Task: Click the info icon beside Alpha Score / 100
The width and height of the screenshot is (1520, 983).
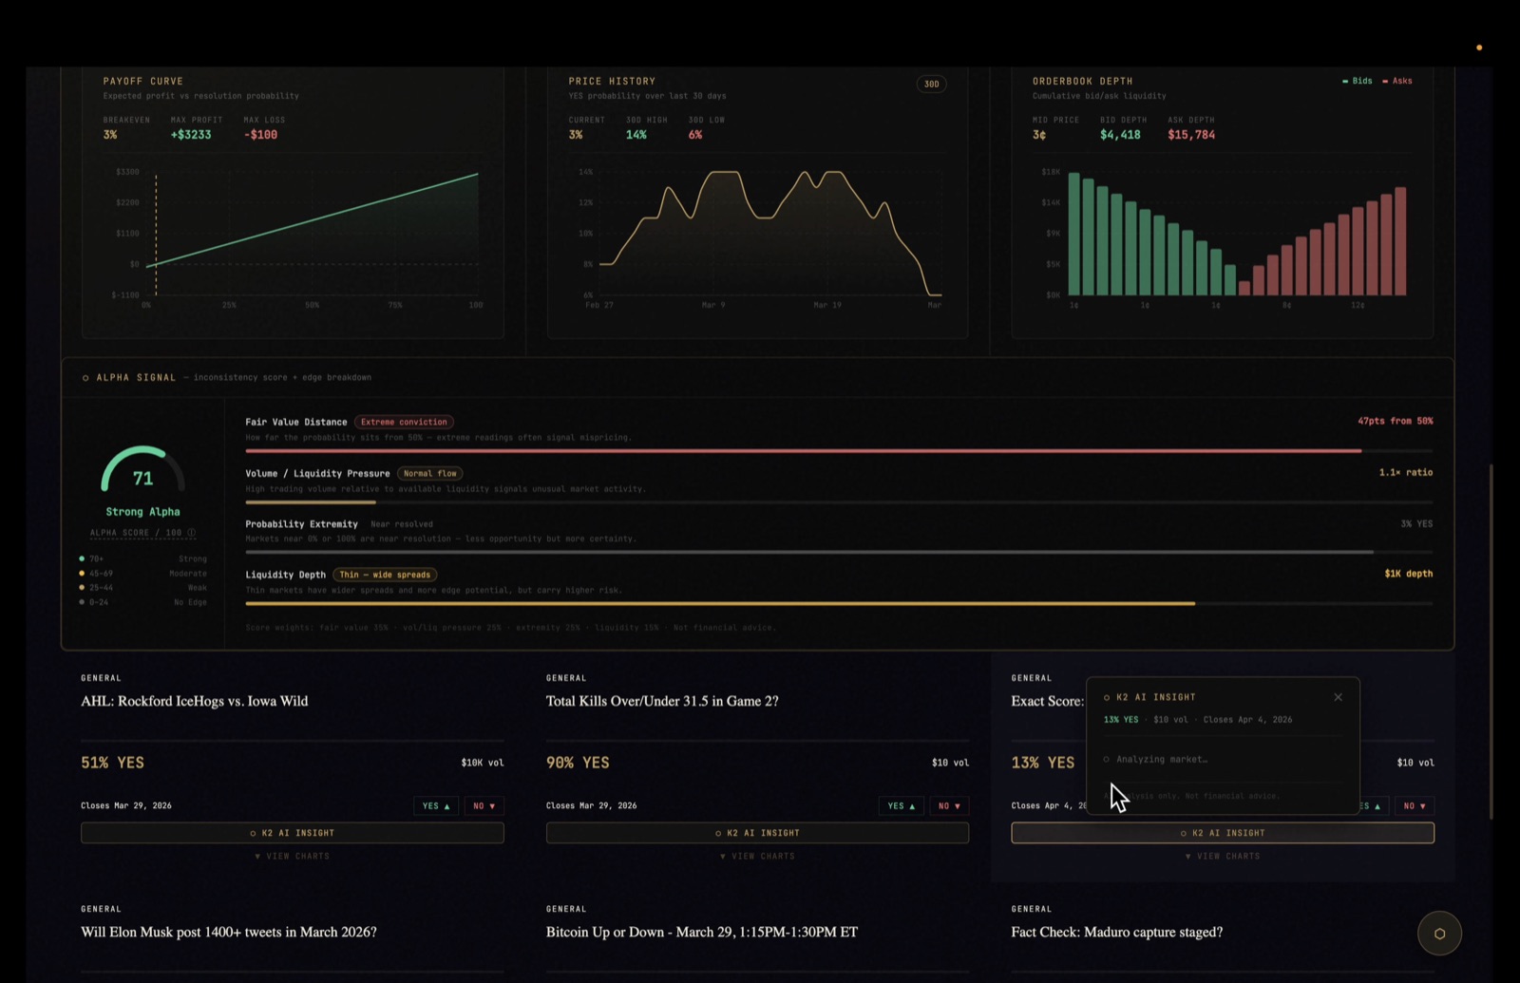Action: point(191,533)
